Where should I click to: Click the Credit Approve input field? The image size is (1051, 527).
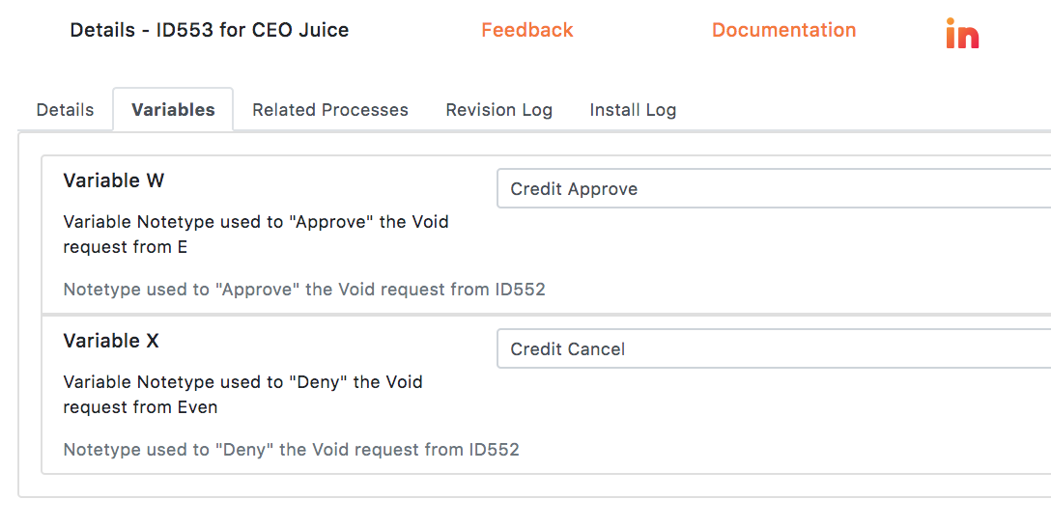774,189
